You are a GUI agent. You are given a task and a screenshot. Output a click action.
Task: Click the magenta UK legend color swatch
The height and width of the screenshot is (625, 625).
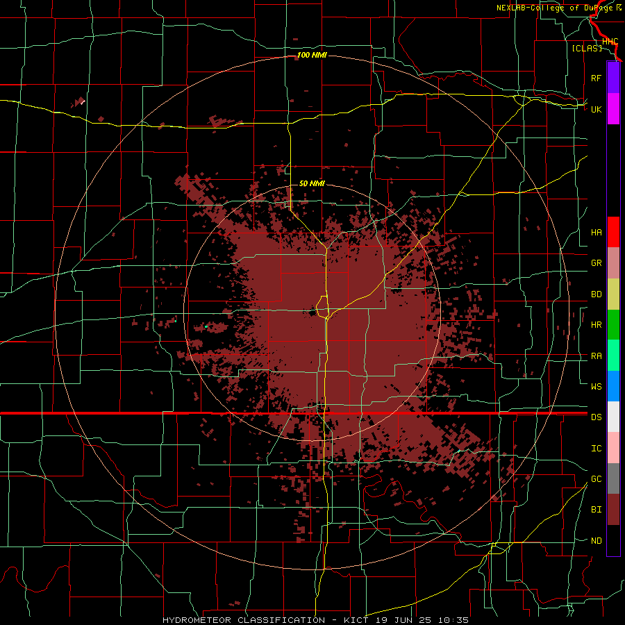point(613,109)
